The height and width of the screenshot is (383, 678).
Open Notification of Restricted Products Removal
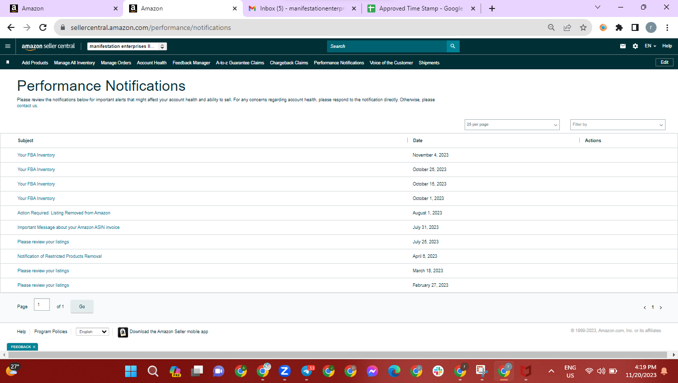59,256
